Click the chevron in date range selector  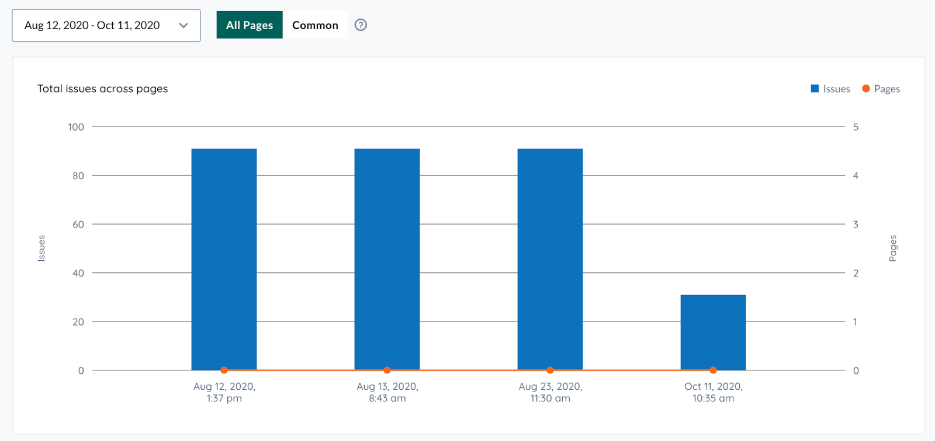pos(183,26)
